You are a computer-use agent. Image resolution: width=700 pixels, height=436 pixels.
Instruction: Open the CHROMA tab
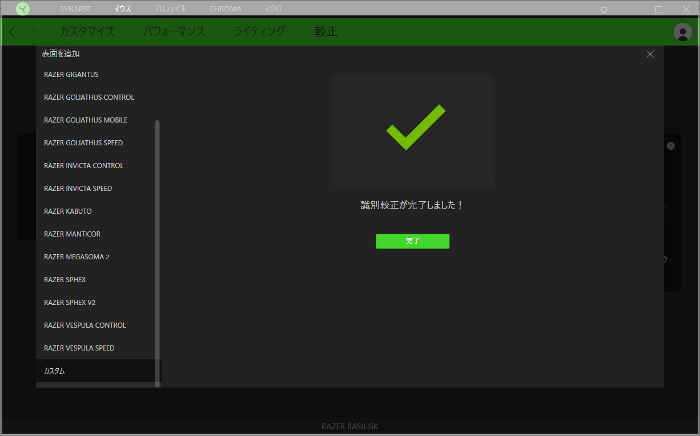click(x=226, y=9)
